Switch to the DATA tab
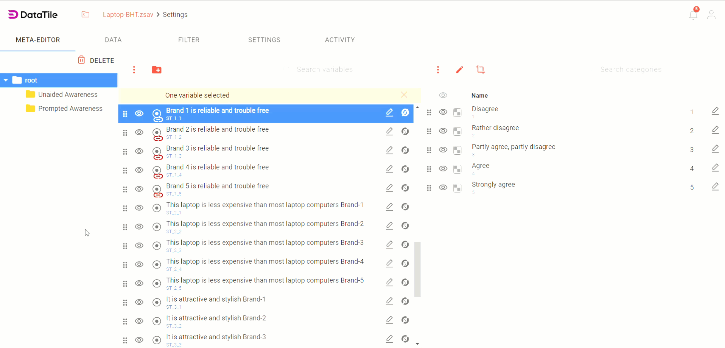725x348 pixels. [113, 40]
